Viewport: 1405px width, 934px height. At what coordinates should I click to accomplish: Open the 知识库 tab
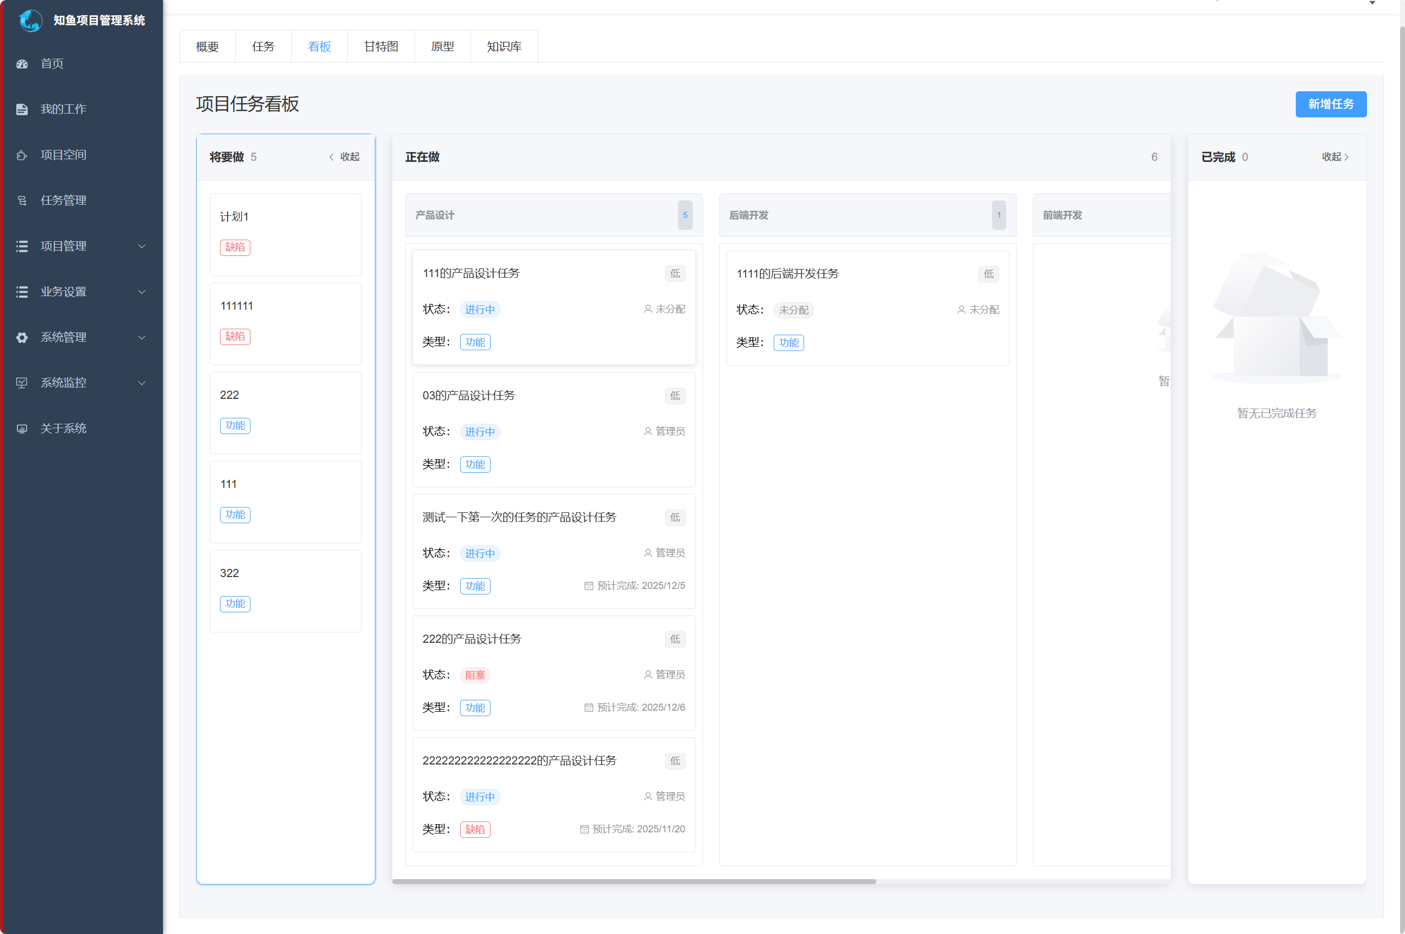pyautogui.click(x=504, y=47)
